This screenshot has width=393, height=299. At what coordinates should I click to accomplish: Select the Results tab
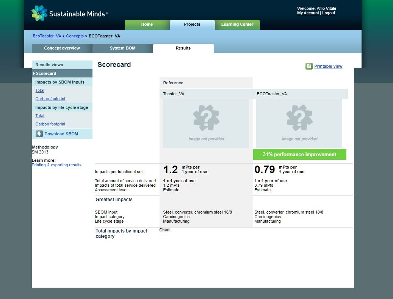(x=183, y=48)
